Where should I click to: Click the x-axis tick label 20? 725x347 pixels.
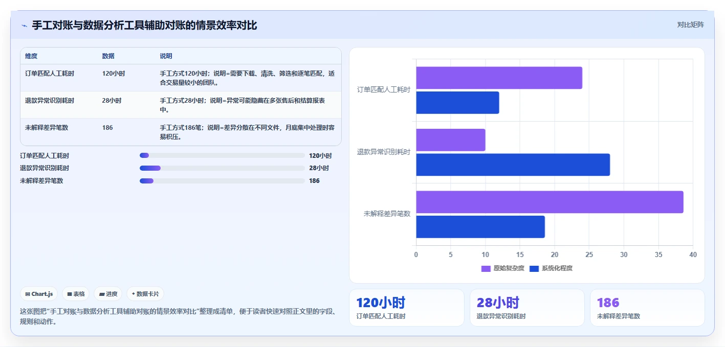[555, 255]
